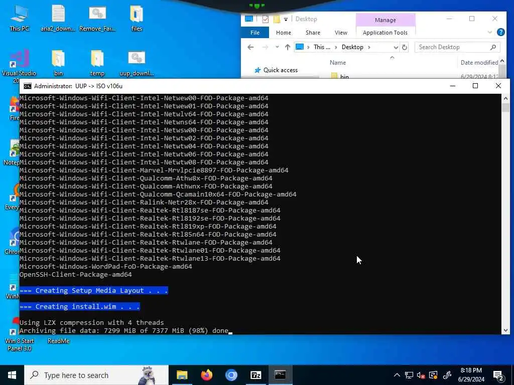The image size is (514, 385).
Task: Click the console scrollbar thumb
Action: coord(505,107)
